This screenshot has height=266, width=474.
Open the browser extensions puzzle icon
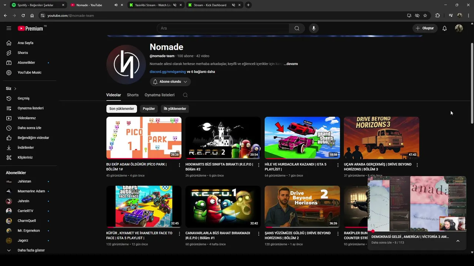pyautogui.click(x=438, y=16)
